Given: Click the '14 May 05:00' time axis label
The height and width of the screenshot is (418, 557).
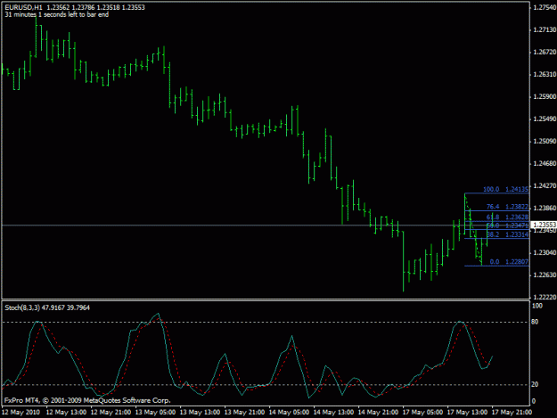Looking at the screenshot, I should (289, 413).
